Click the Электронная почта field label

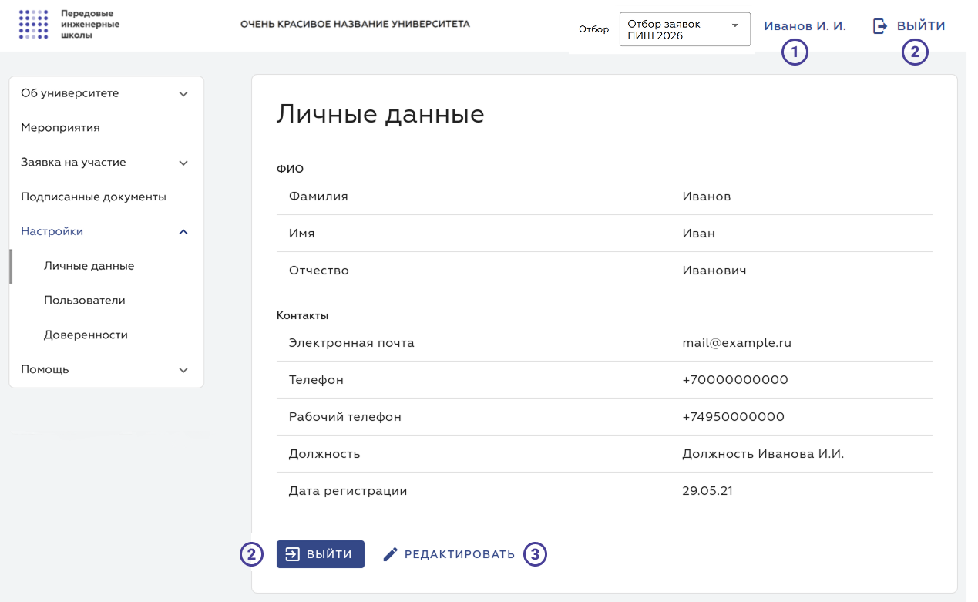351,343
